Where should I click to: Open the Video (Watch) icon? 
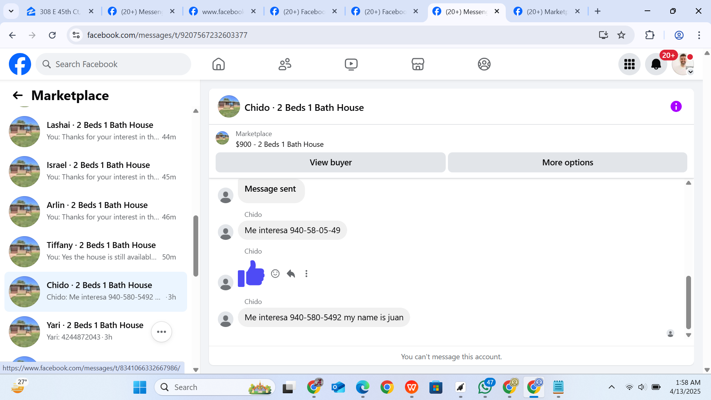pyautogui.click(x=351, y=64)
